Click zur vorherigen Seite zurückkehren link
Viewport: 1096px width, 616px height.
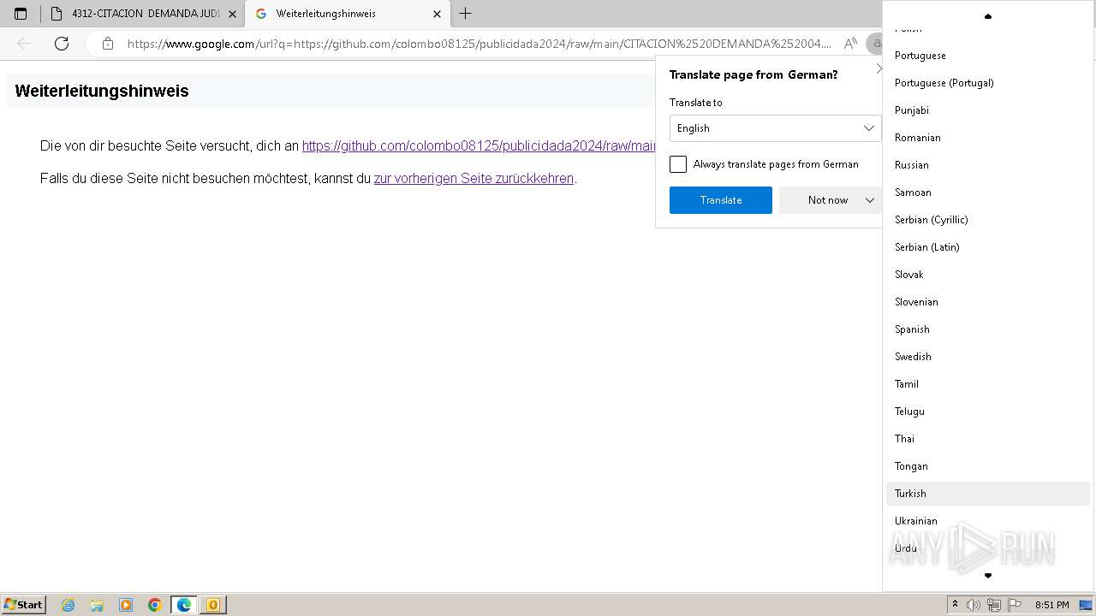(474, 179)
